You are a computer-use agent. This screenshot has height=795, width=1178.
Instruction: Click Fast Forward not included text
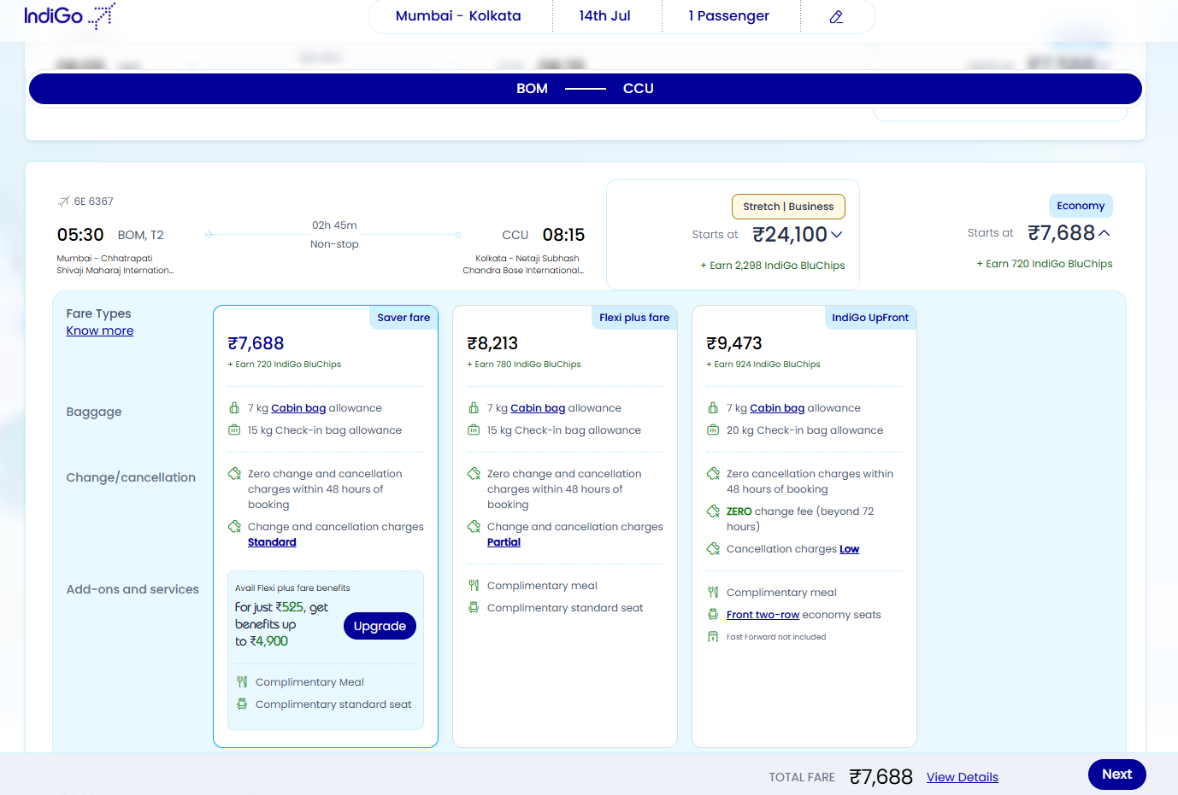pos(776,637)
